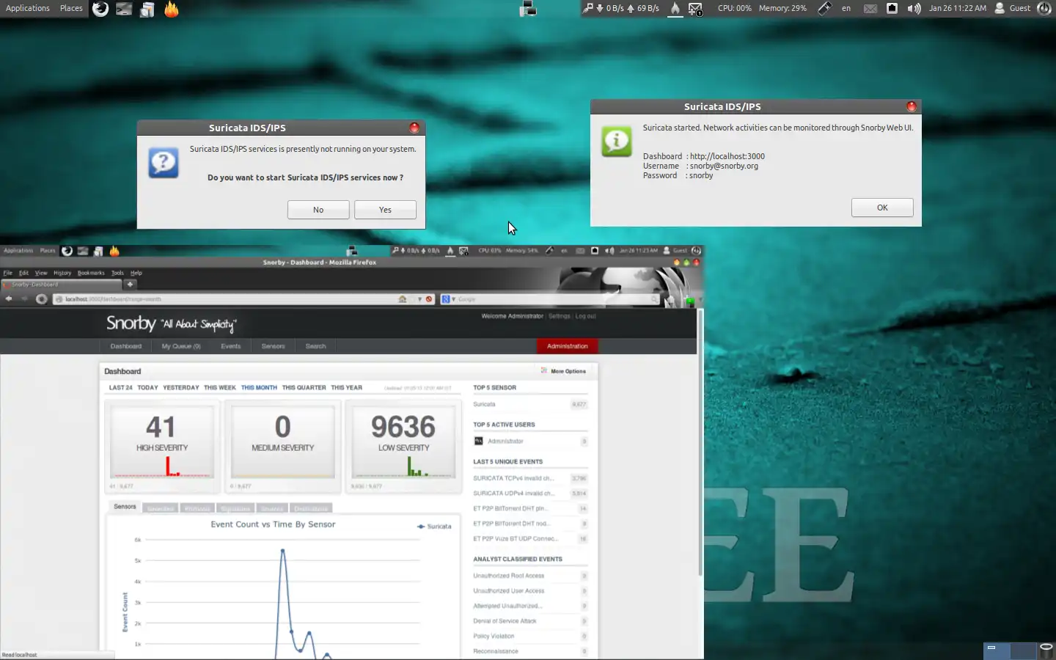Viewport: 1056px width, 660px height.
Task: Open the mail notification tray icon
Action: point(695,9)
